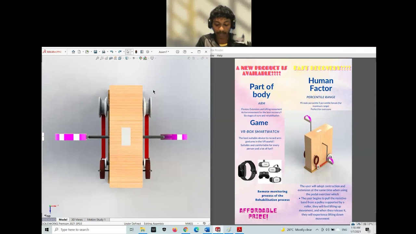Open the MMGS unit system dropdown

pos(198,224)
